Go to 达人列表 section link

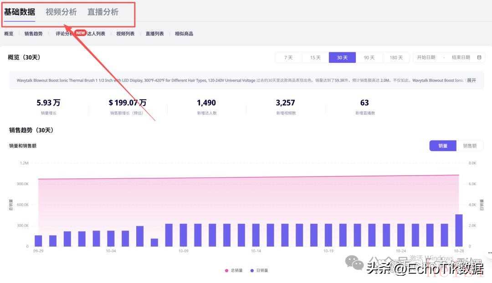(97, 34)
